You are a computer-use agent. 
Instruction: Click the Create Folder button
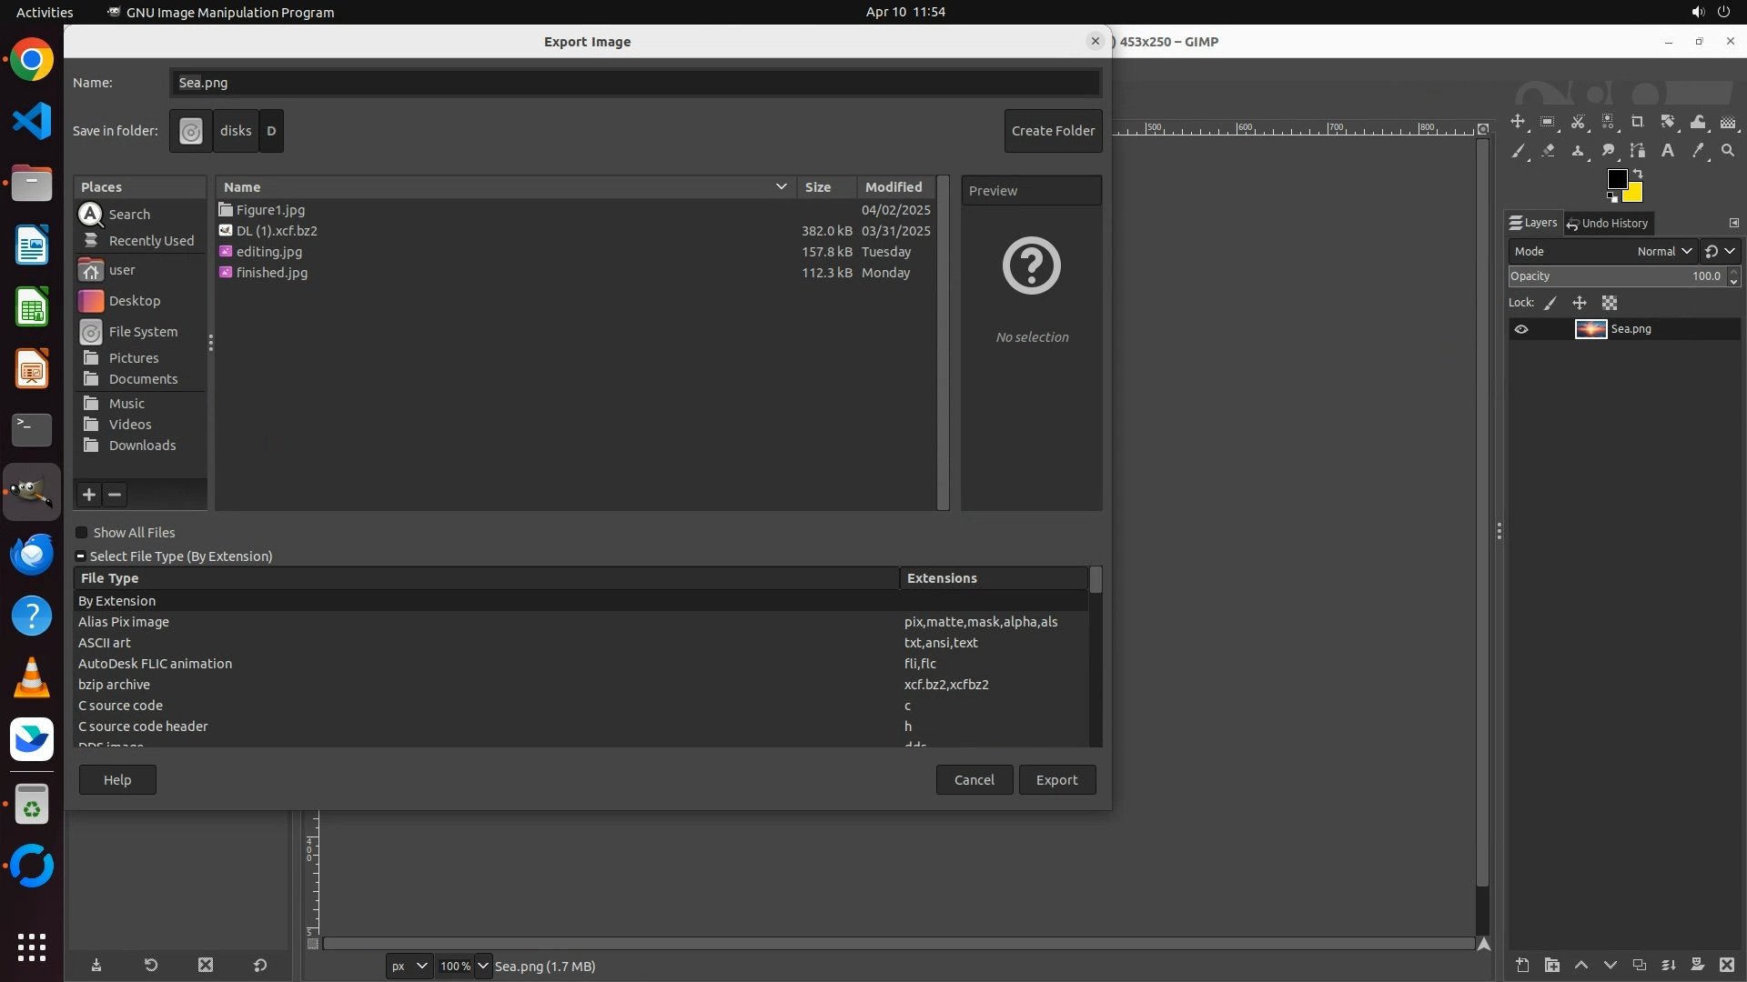(x=1053, y=131)
